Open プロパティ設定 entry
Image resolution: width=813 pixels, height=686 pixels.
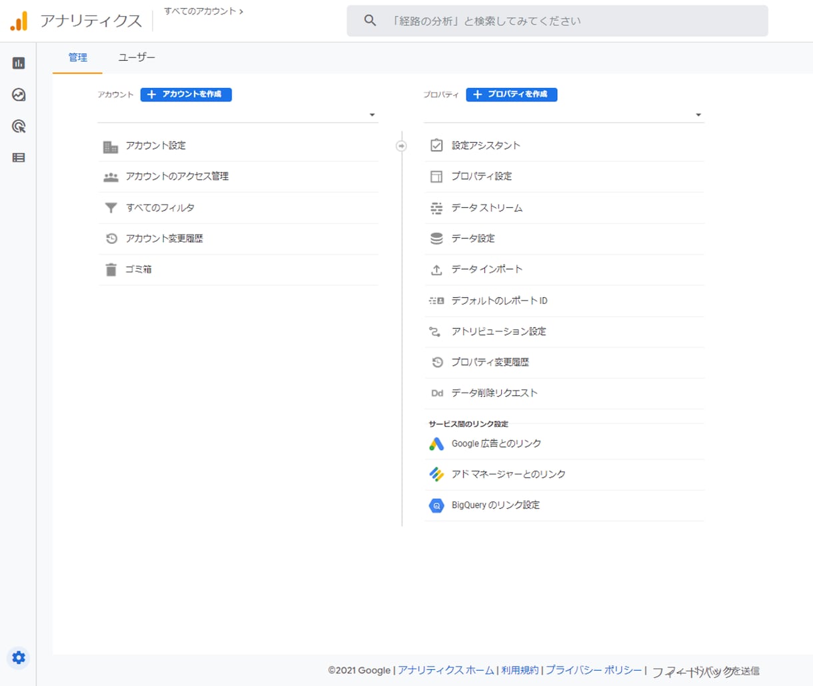pos(564,177)
